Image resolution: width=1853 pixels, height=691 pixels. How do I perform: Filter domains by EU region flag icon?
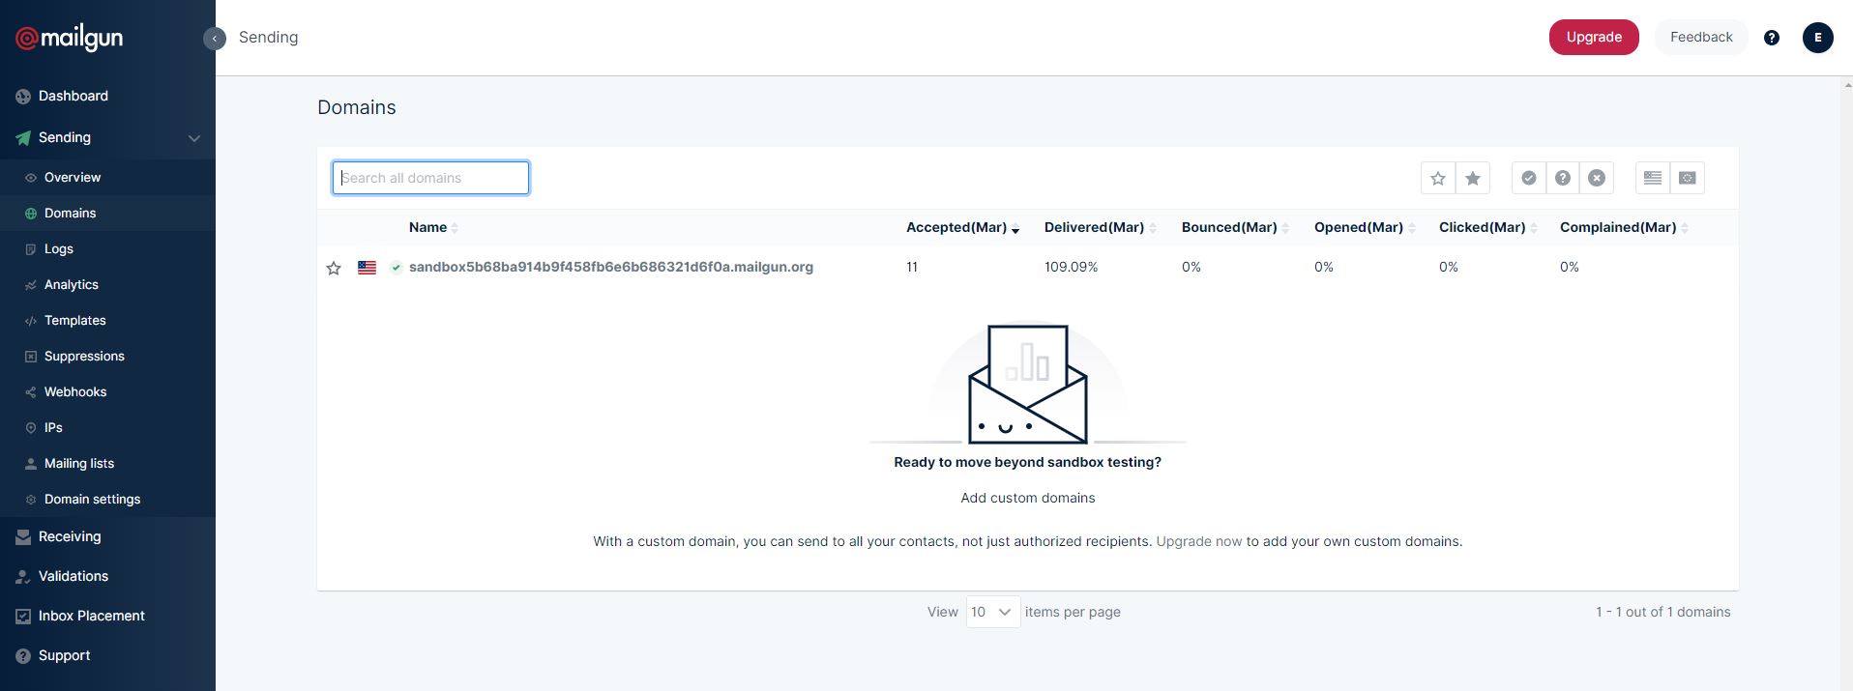tap(1688, 178)
